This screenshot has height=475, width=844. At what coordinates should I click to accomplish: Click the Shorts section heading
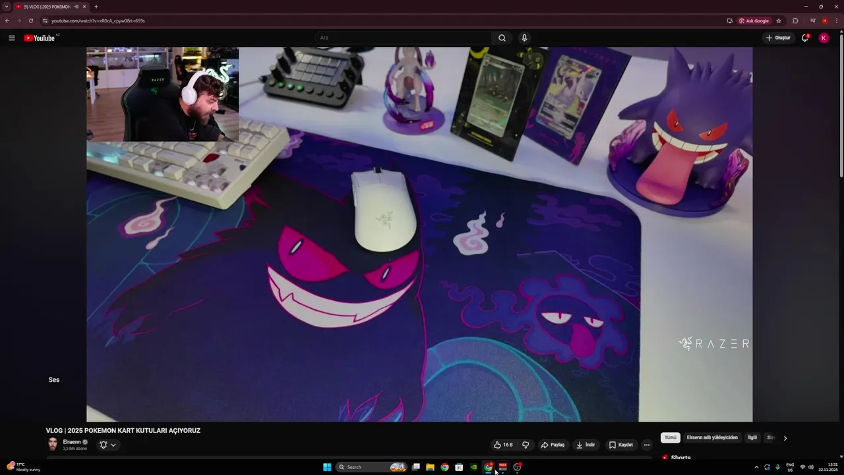click(x=680, y=458)
